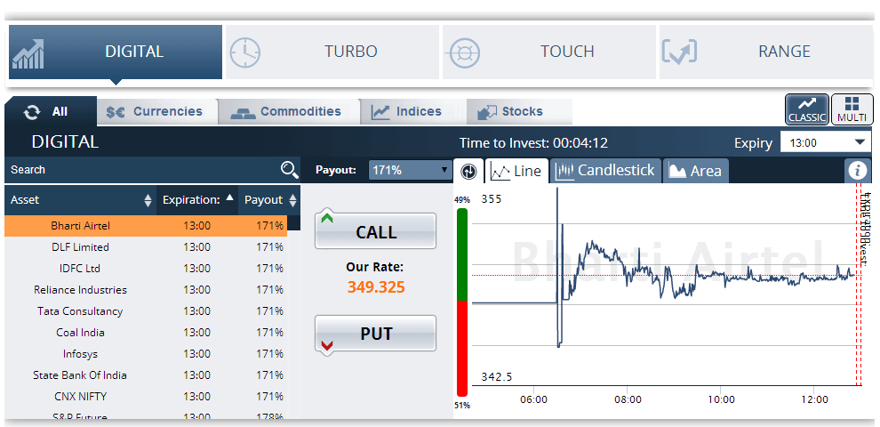Click the chart info icon
The image size is (880, 427).
(858, 171)
